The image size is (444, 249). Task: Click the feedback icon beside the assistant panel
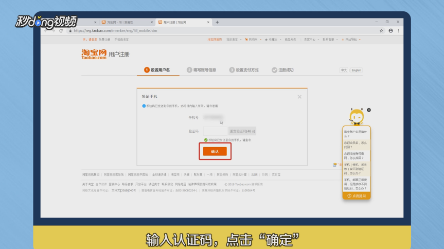click(335, 165)
